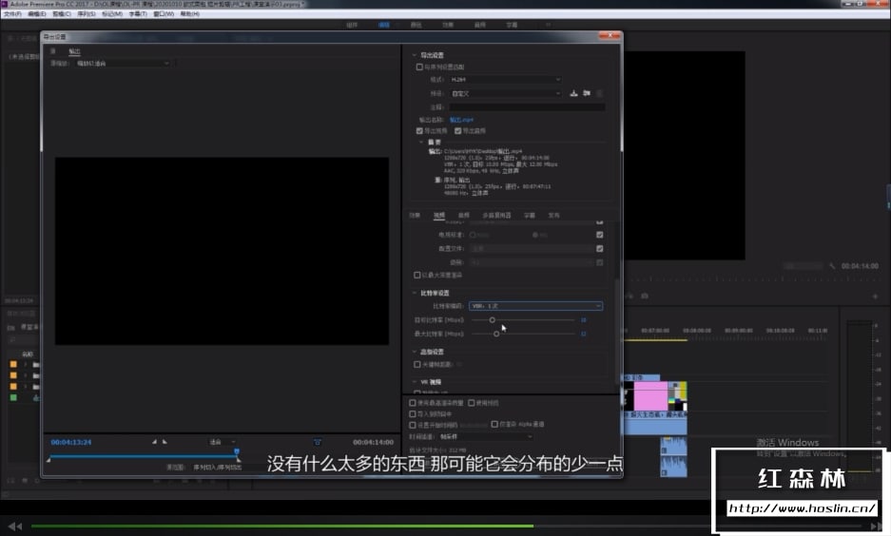Open the 格式 H.264 dropdown

(505, 80)
